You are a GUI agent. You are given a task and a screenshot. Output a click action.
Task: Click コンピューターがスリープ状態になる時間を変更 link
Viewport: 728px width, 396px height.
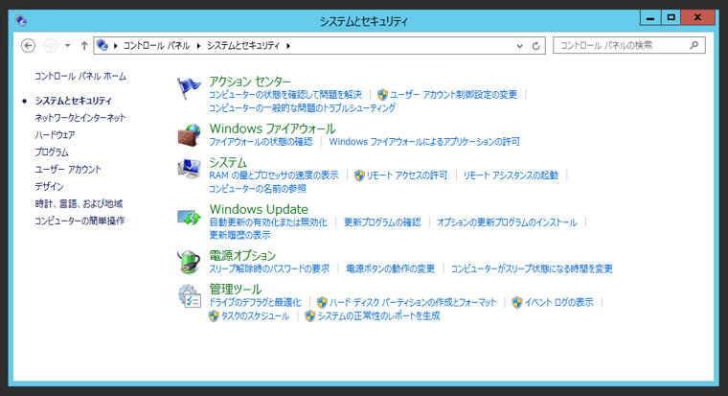point(532,268)
